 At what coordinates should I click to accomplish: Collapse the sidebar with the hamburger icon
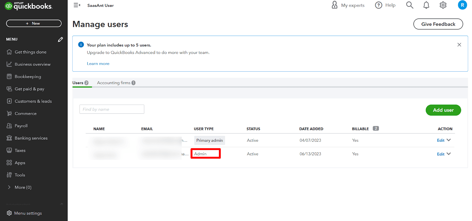click(x=77, y=5)
